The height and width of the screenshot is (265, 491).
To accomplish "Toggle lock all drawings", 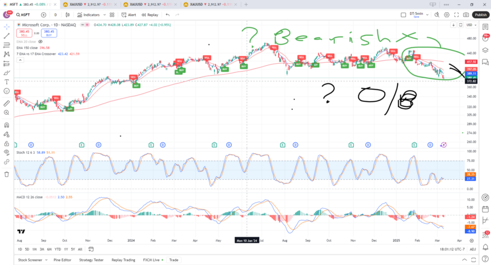I will click(6, 144).
